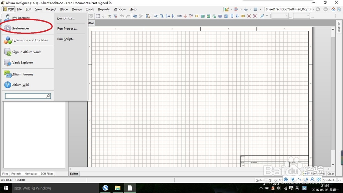Expand the Sheet1.SchDoc address bar dropdown
The height and width of the screenshot is (193, 343).
point(313,9)
